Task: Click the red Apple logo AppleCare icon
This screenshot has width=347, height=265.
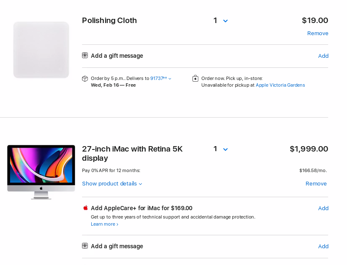Action: (85, 208)
